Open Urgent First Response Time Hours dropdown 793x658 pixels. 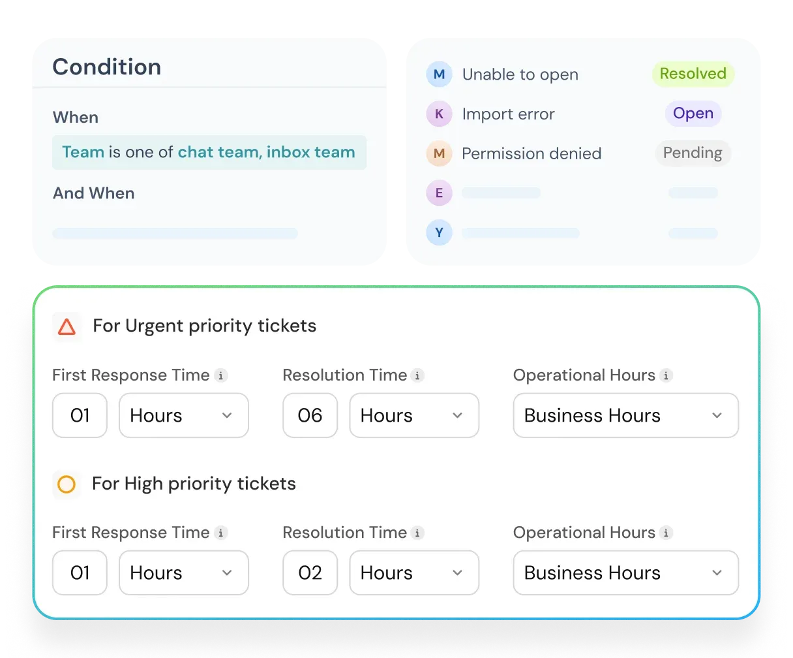183,415
